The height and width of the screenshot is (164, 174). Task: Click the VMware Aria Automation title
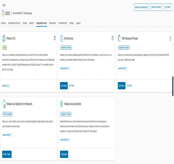[x=72, y=104]
